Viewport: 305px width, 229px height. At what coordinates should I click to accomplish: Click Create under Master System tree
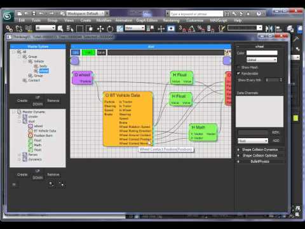[x=22, y=101]
